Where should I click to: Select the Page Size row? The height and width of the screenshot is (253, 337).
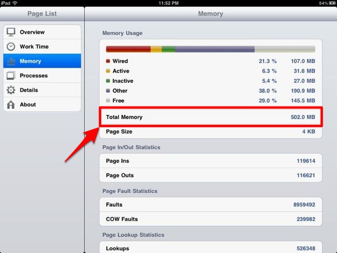pos(211,132)
